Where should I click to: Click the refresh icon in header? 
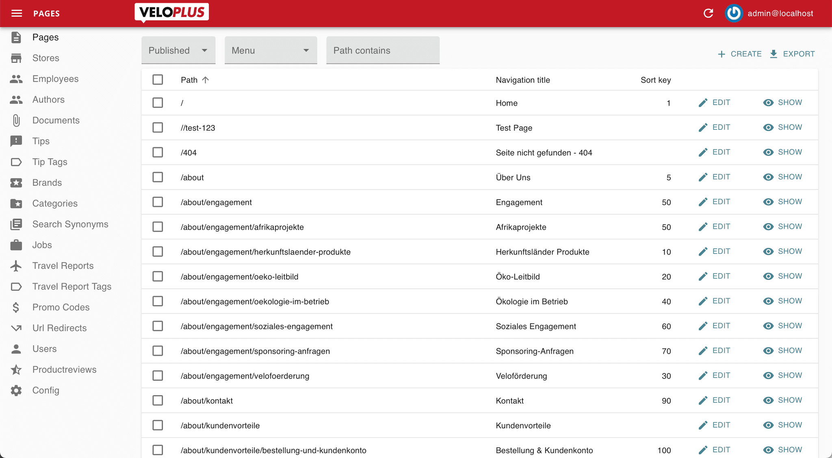[x=708, y=13]
